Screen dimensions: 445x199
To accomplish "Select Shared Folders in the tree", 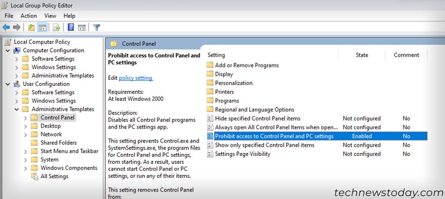I will pyautogui.click(x=59, y=143).
